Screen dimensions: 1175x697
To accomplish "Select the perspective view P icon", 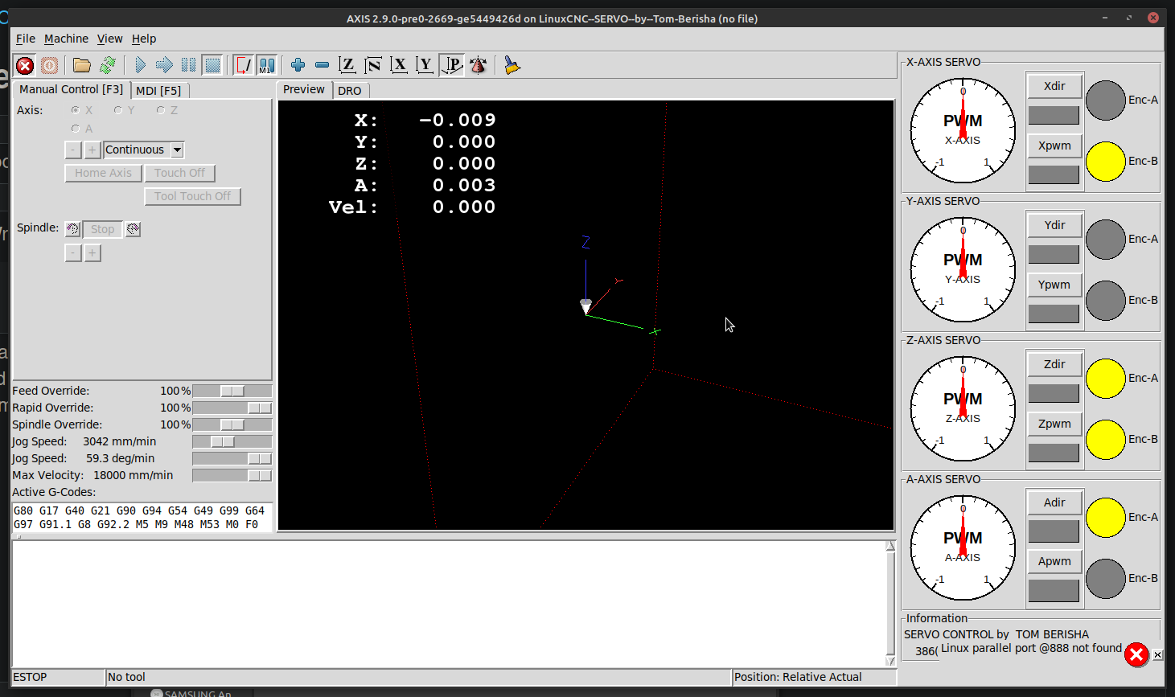I will (x=453, y=65).
